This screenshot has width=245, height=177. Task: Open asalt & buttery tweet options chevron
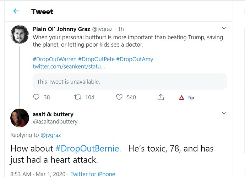click(x=224, y=113)
